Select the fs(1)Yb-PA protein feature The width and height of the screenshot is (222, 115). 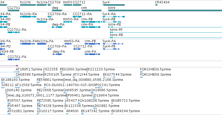click(28, 44)
